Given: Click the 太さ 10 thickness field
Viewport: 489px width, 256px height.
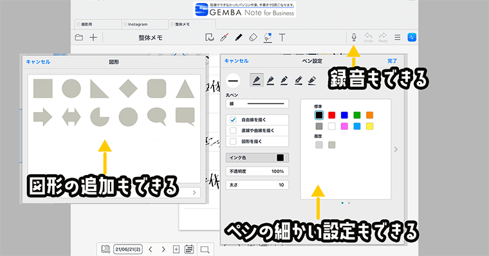Looking at the screenshot, I should pos(257,185).
